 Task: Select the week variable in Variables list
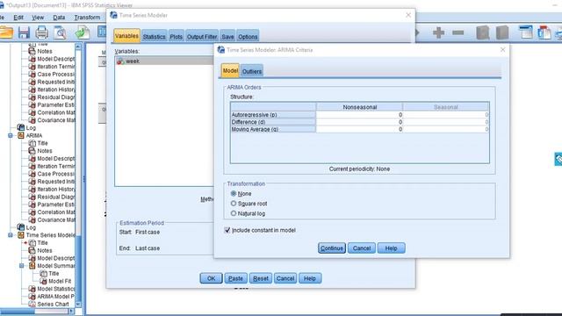164,61
